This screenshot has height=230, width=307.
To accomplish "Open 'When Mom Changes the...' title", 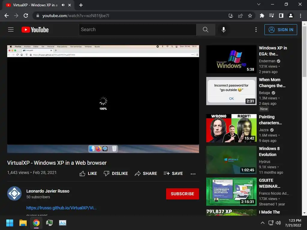I will 272,83.
